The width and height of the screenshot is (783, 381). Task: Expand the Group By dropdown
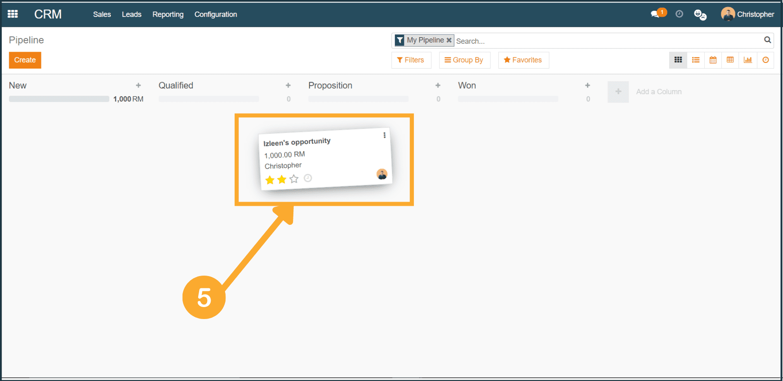click(x=464, y=60)
